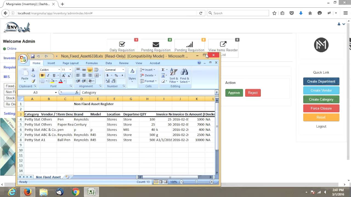Click the Firefox bookmark star icon

(x=274, y=13)
